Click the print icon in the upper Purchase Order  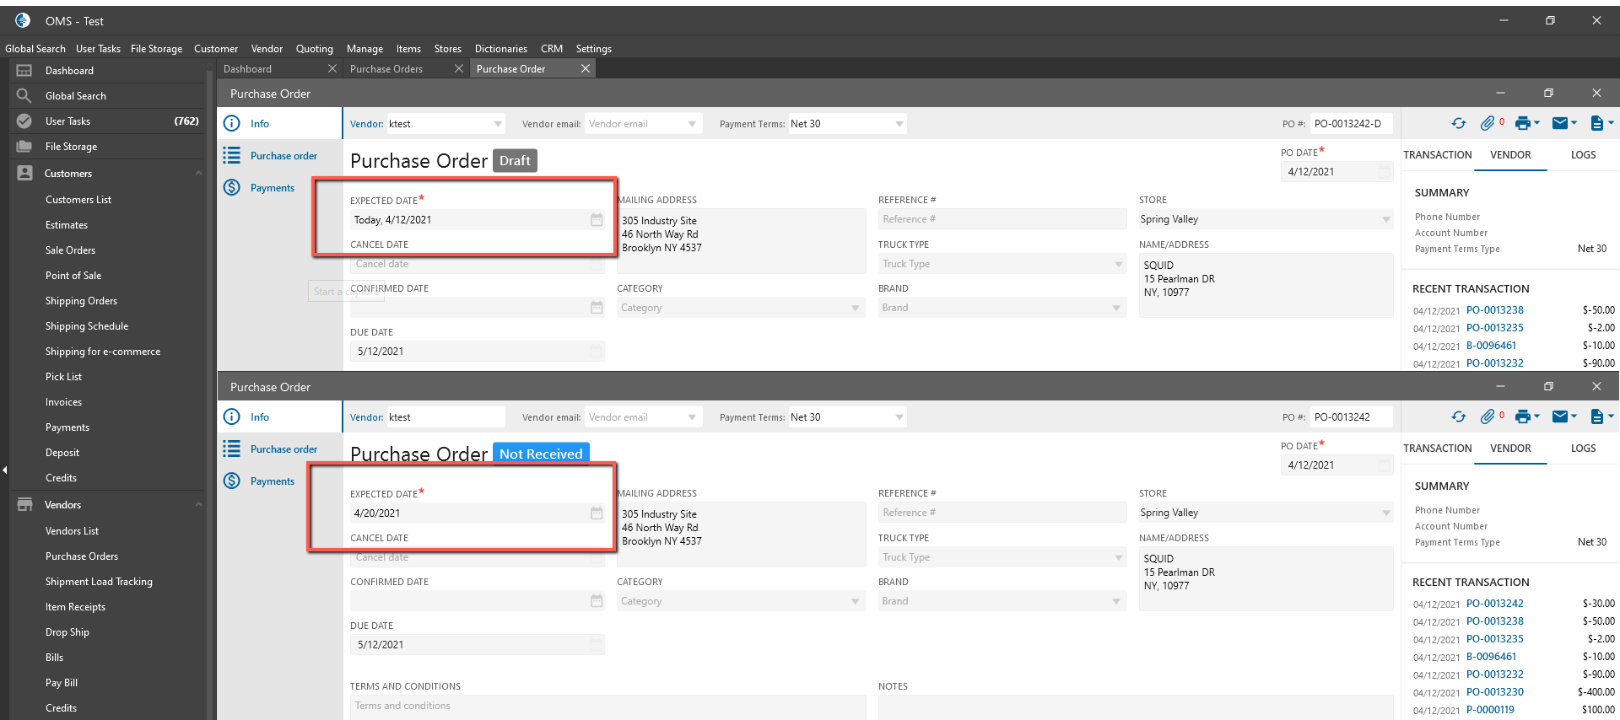tap(1522, 123)
